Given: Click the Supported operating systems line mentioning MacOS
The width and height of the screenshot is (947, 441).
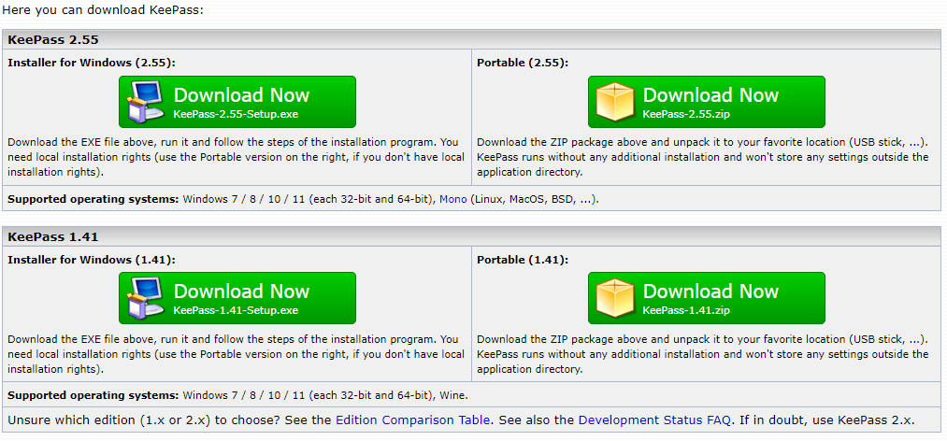Looking at the screenshot, I should tap(303, 199).
